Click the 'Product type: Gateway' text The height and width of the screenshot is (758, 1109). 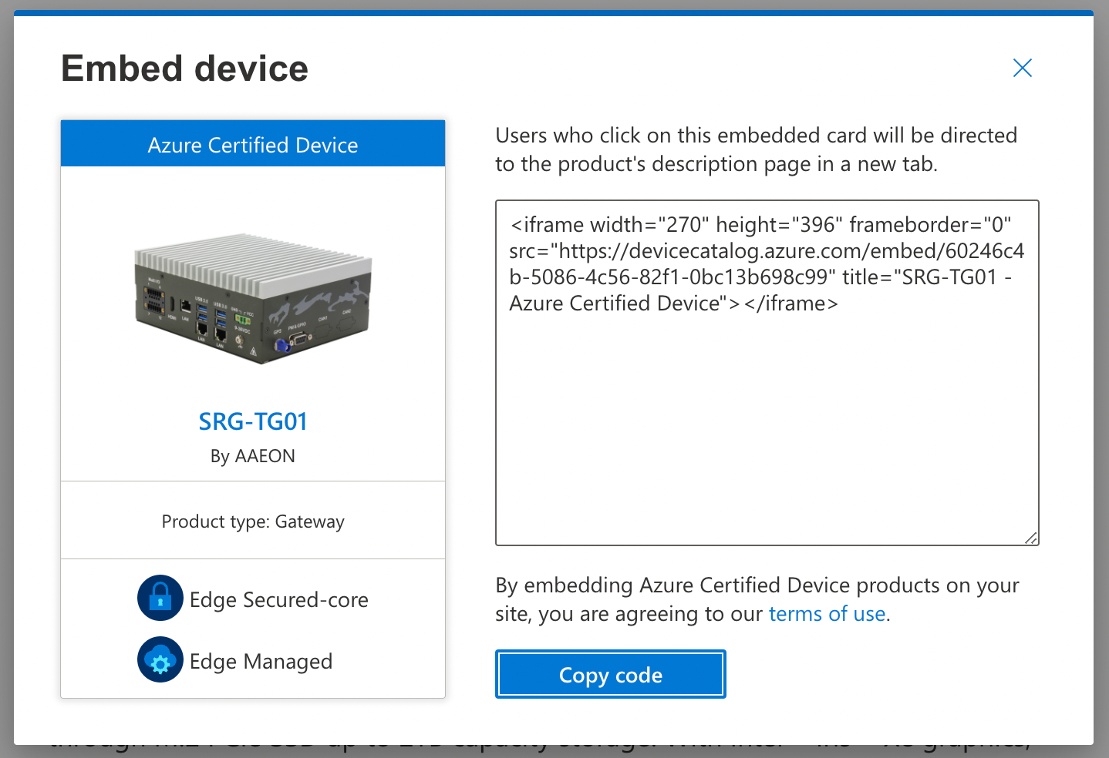[x=253, y=522]
